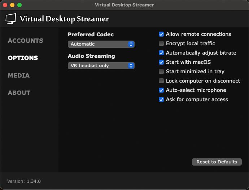Click the Reset to Defaults button

(217, 162)
